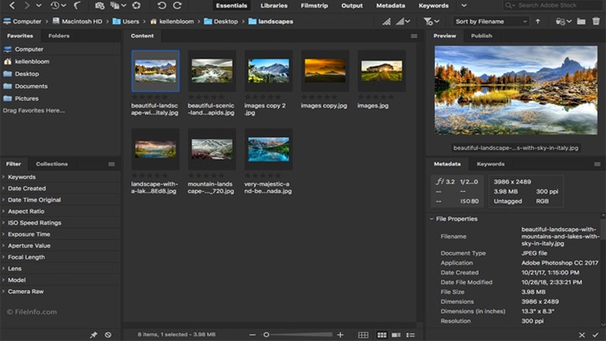606x341 pixels.
Task: Click the Get Photos from Camera icon
Action: 100,6
